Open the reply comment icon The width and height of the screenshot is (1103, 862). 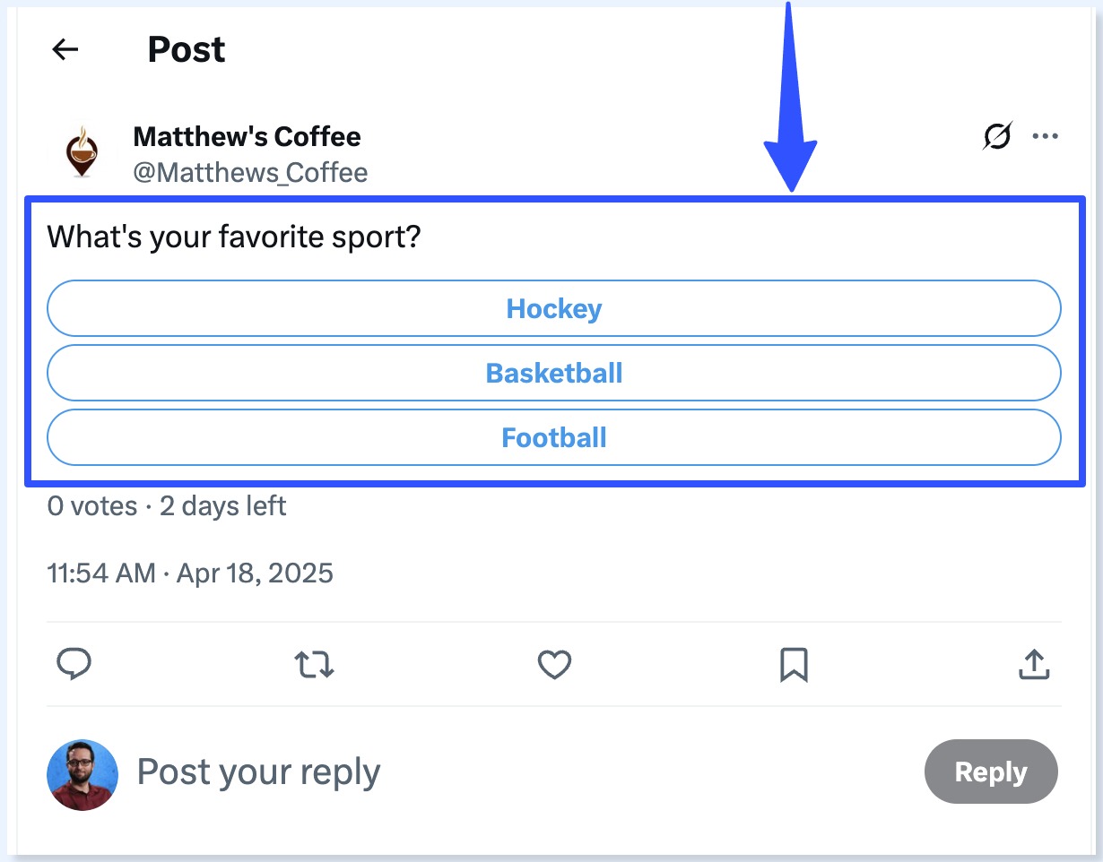coord(75,664)
